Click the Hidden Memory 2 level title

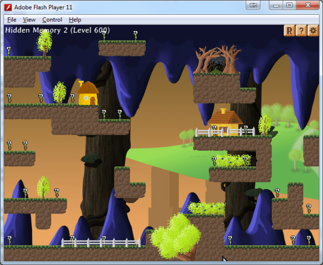click(x=57, y=31)
